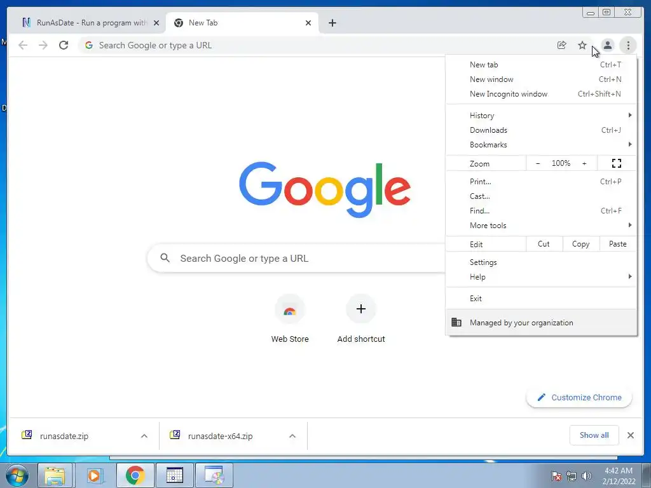Click the share this page icon

pos(562,45)
